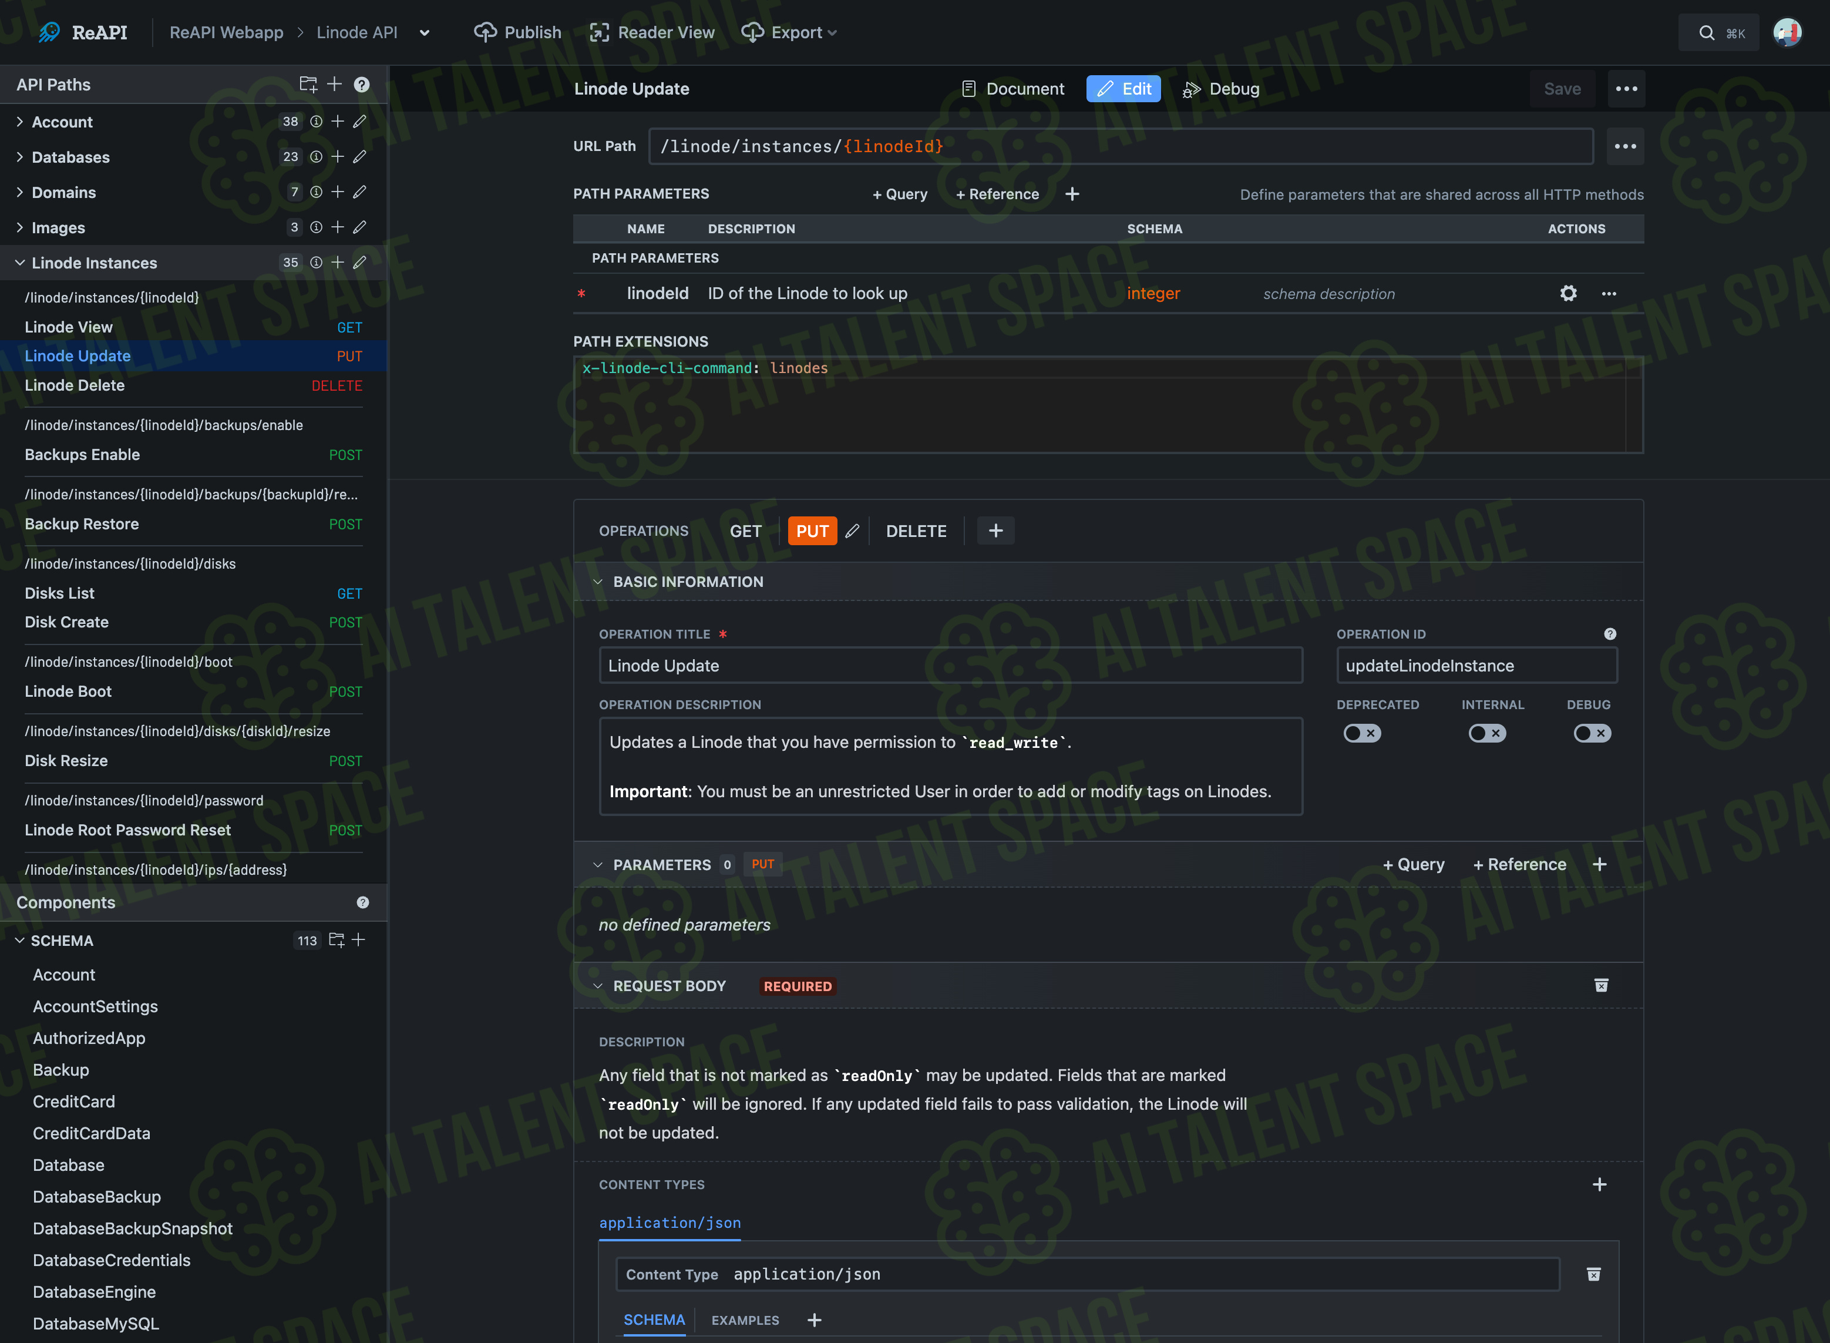
Task: Open linodeId row more actions
Action: [1609, 294]
